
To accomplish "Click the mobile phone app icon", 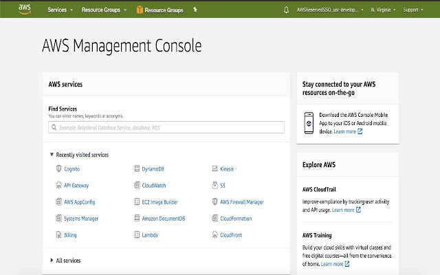I will click(309, 123).
